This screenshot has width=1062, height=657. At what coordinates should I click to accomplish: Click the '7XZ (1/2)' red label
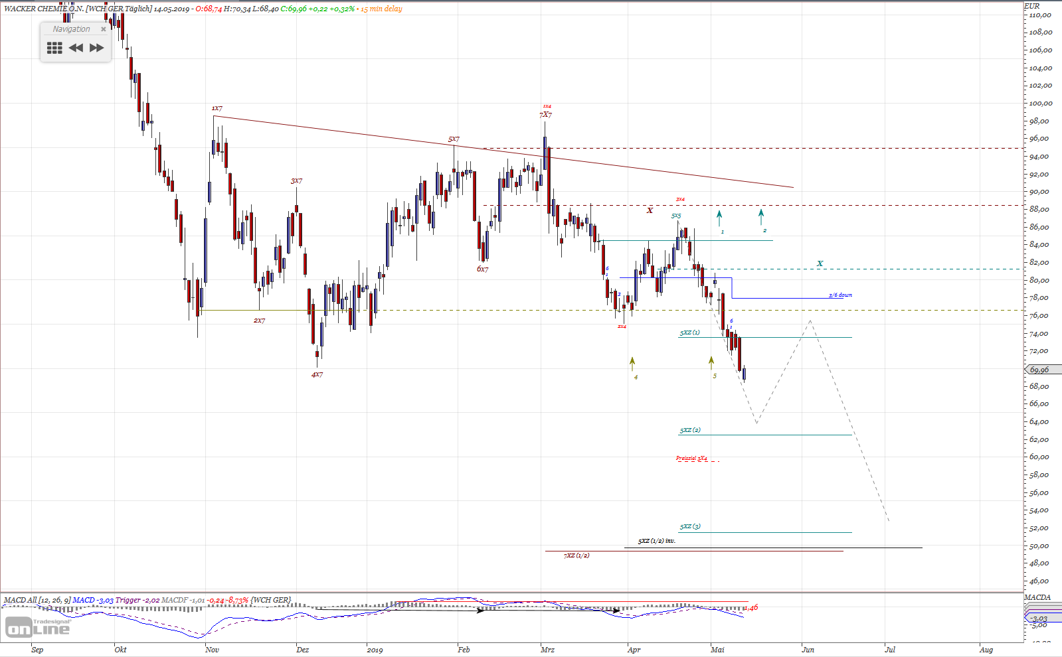click(x=576, y=555)
